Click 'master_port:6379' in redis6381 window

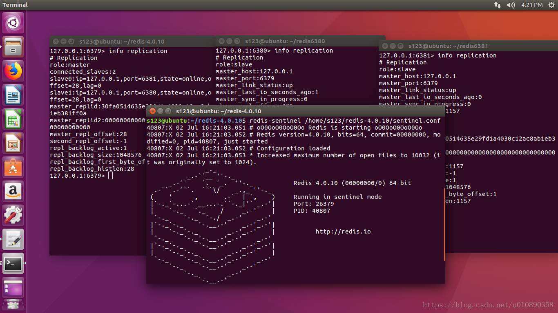(x=408, y=83)
